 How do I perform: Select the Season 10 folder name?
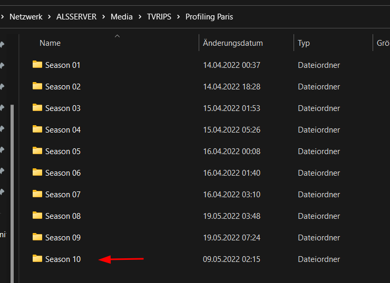coord(63,259)
